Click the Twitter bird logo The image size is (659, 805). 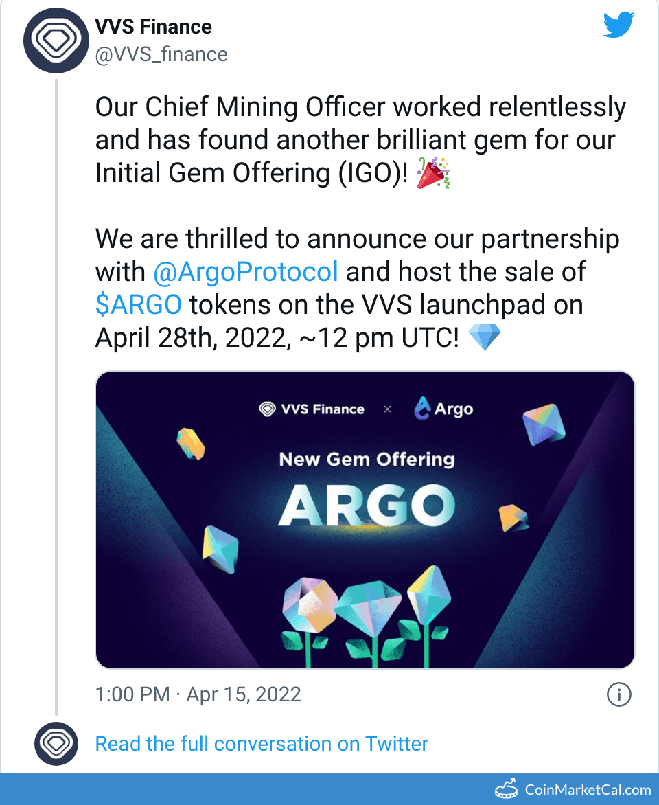pos(618,26)
